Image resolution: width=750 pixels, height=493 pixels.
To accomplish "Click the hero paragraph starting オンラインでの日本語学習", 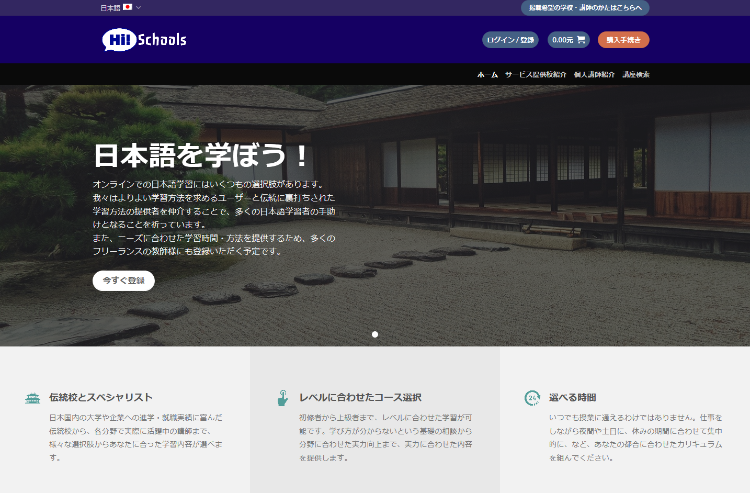I will 214,218.
